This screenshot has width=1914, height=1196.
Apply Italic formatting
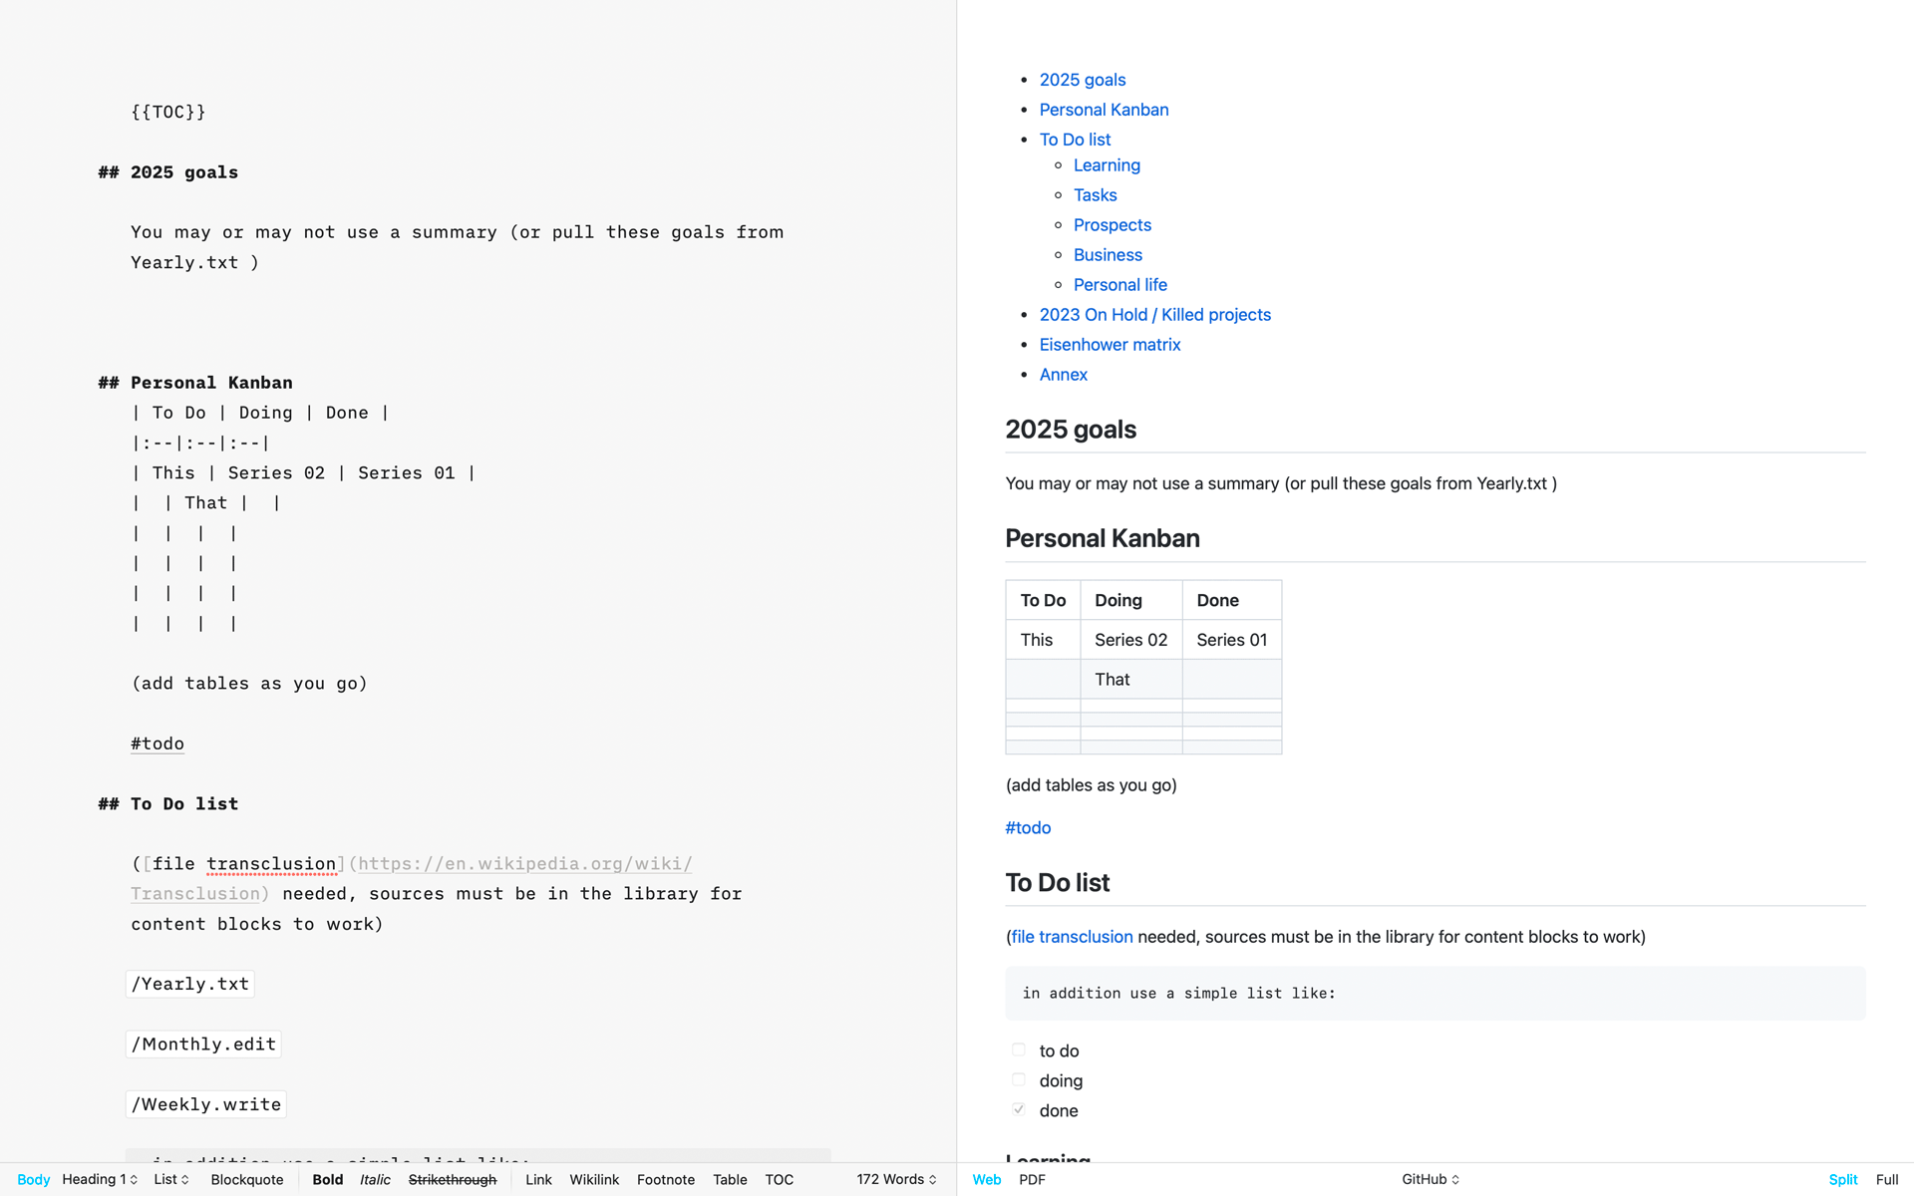375,1179
